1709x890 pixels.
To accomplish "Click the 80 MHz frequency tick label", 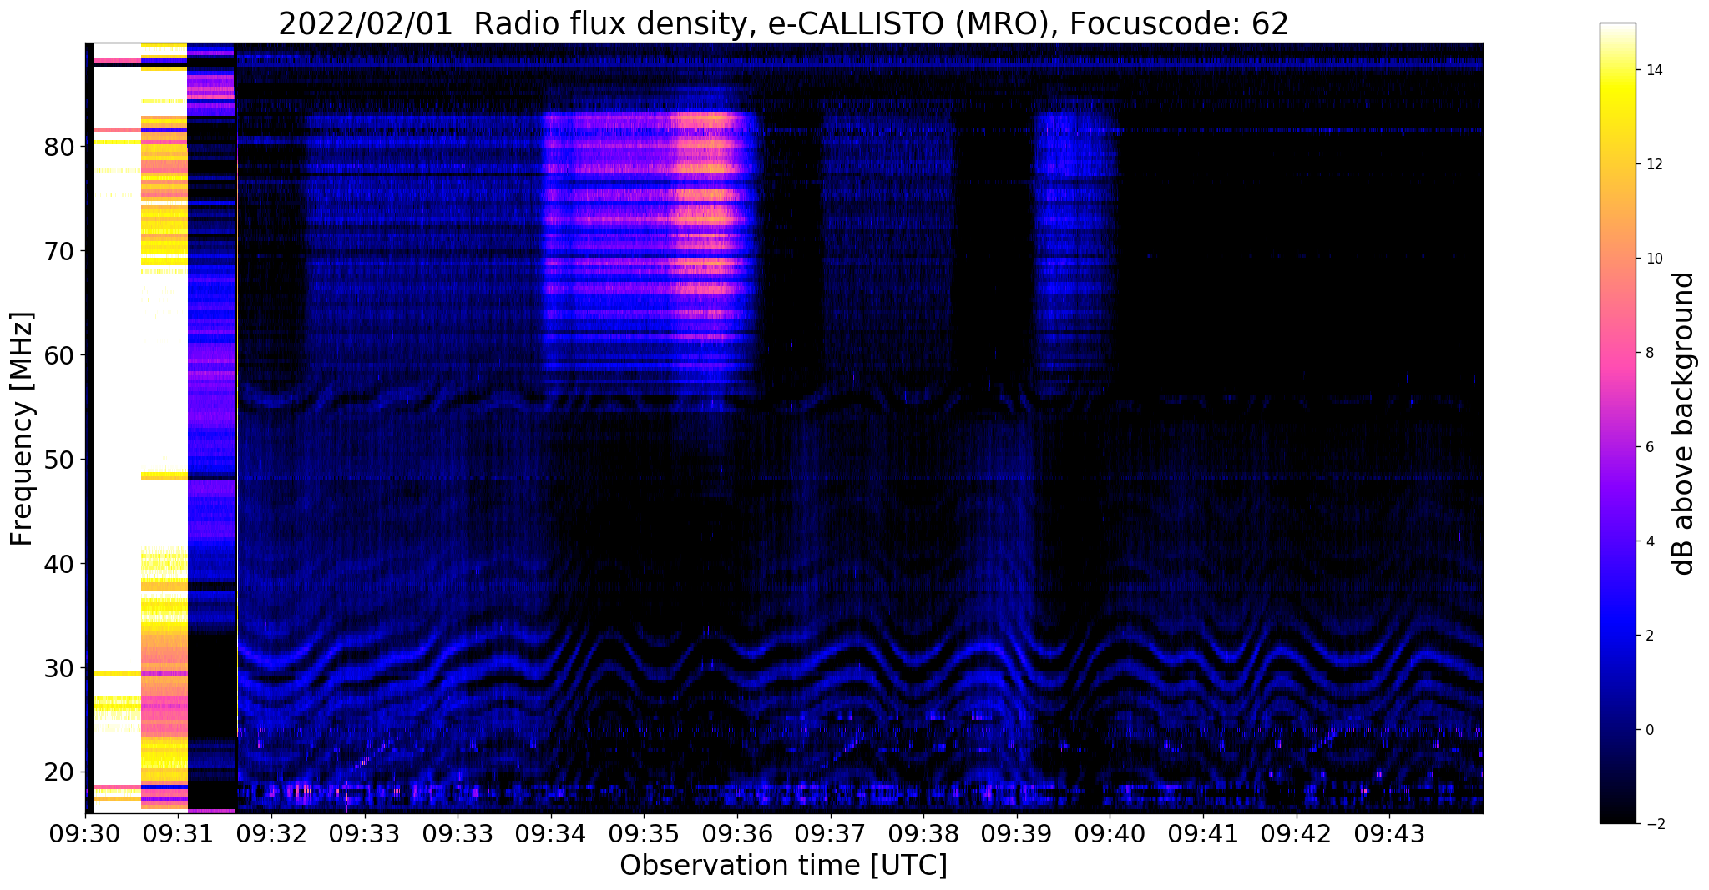I will pyautogui.click(x=60, y=147).
